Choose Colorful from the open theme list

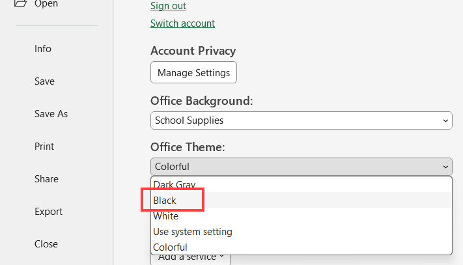(x=170, y=247)
